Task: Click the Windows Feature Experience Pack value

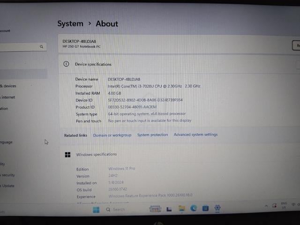Action: coord(150,195)
